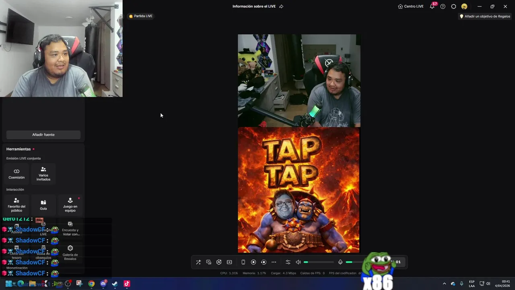Open audio mixer sliders settings
This screenshot has height=290, width=515.
click(x=288, y=262)
